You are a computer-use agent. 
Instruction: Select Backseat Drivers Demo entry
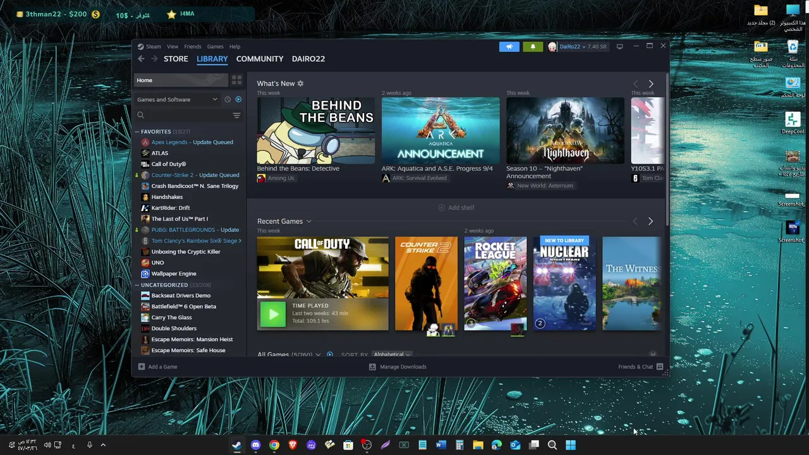click(181, 296)
